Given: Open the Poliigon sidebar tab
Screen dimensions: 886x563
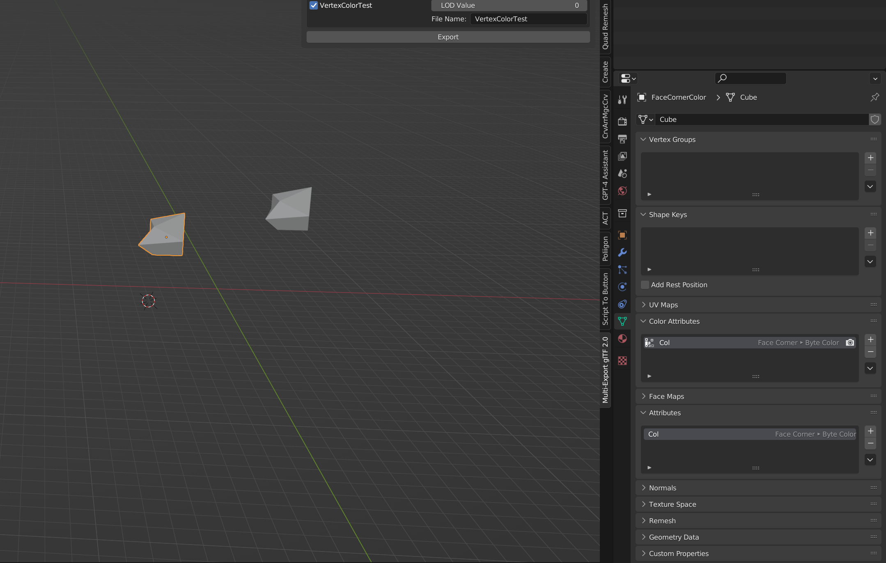Looking at the screenshot, I should [605, 246].
